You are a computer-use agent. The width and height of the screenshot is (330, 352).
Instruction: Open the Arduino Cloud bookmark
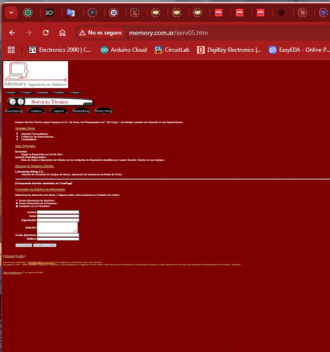pyautogui.click(x=124, y=50)
